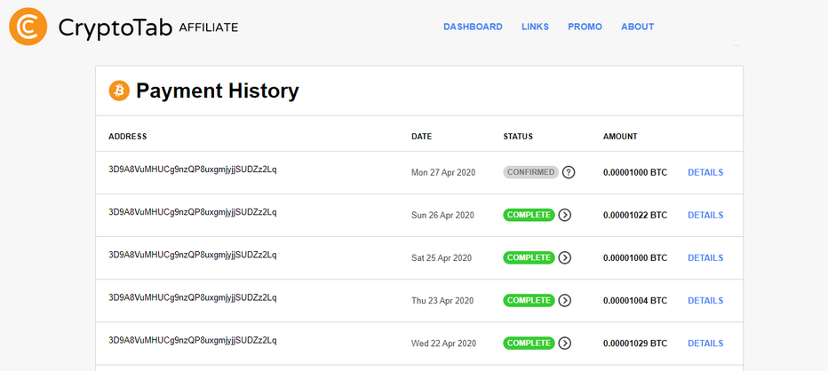View DETAILS of Sat 25 Apr 2020 payment
This screenshot has height=371, width=828.
click(x=705, y=257)
